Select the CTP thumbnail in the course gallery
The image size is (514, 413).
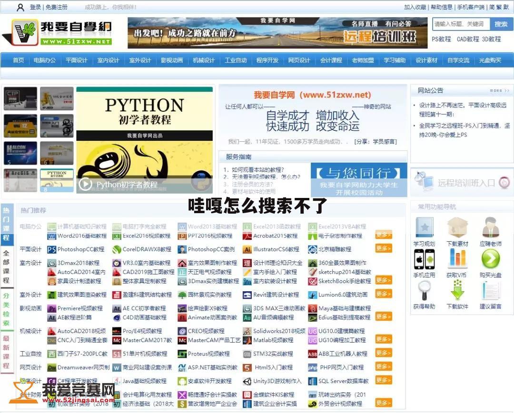[20, 98]
